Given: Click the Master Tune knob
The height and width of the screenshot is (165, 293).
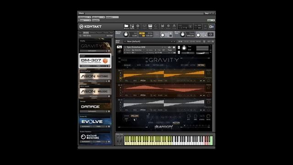Looking at the screenshot, I should 183,34.
